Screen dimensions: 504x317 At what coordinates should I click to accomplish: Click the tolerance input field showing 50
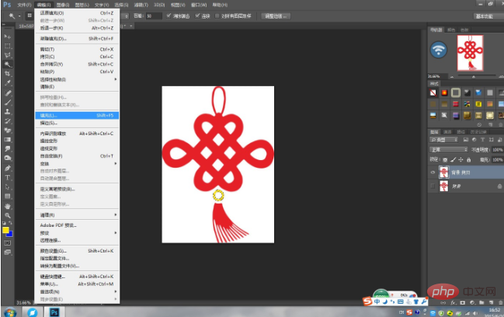click(x=154, y=16)
